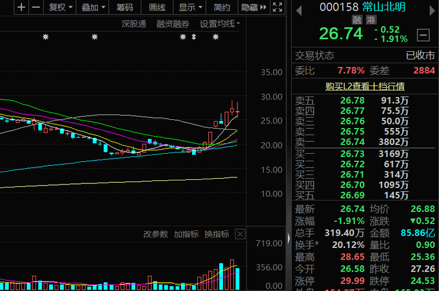Toggle fullscreen chart icon
Image resolution: width=439 pixels, height=291 pixels.
pyautogui.click(x=278, y=7)
